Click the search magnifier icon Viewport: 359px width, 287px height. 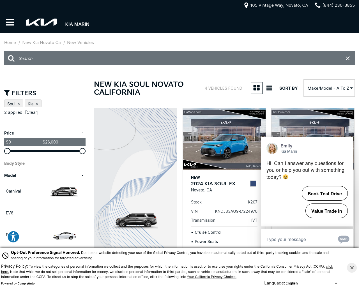point(11,58)
